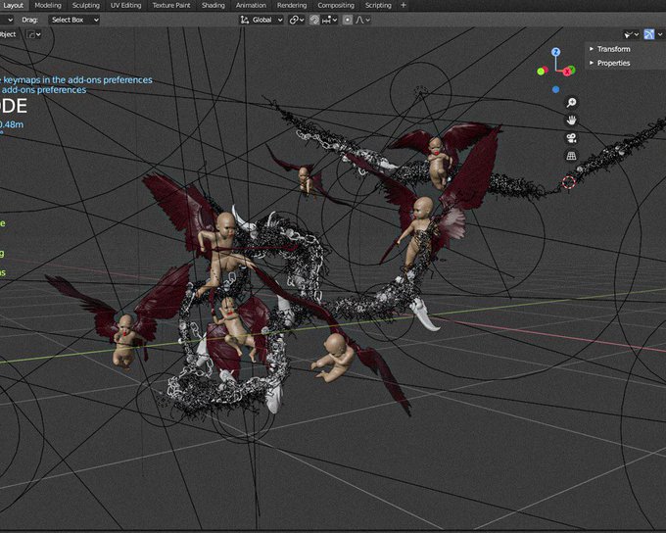666x533 pixels.
Task: Click the negative Z blue dot on gizmo
Action: pyautogui.click(x=555, y=89)
